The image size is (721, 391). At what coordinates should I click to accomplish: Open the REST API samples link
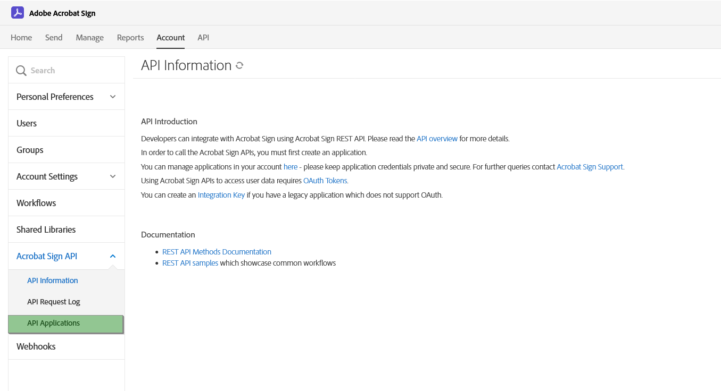pyautogui.click(x=190, y=263)
